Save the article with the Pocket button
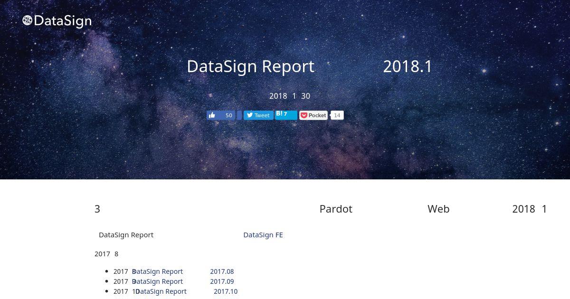 [313, 115]
